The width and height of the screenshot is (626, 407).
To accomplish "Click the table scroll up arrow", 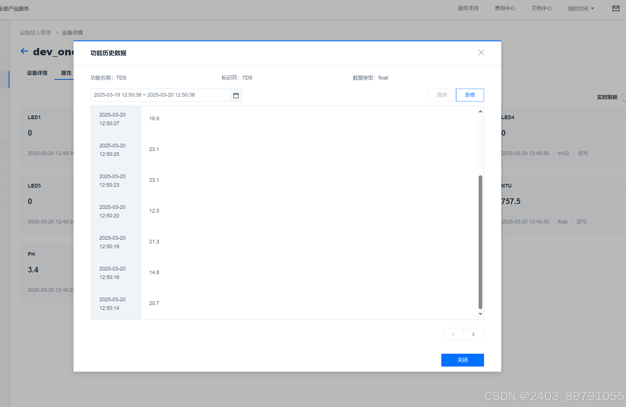I will coord(480,111).
